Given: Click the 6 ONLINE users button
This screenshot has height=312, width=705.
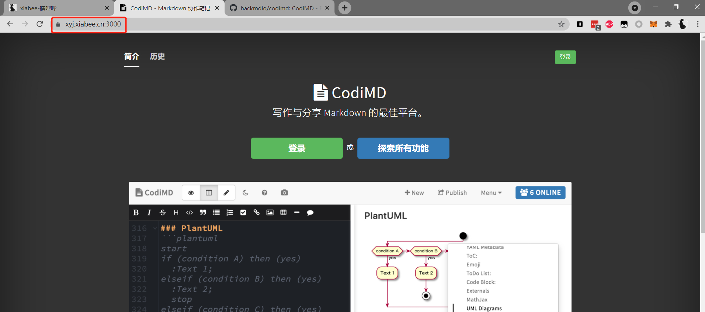Looking at the screenshot, I should [541, 192].
